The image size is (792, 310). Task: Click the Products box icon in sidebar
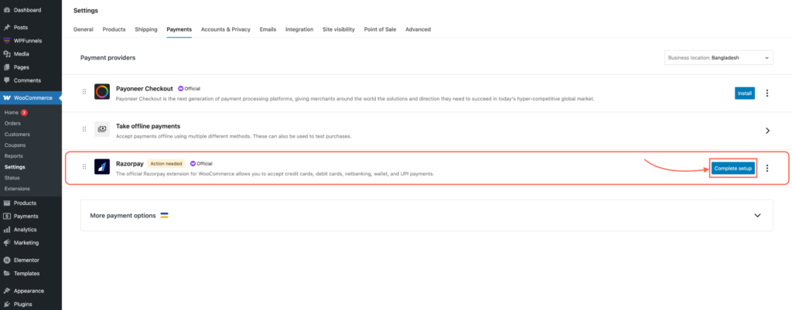[x=7, y=203]
